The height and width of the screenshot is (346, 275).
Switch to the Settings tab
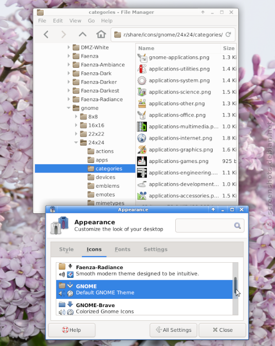[156, 249]
